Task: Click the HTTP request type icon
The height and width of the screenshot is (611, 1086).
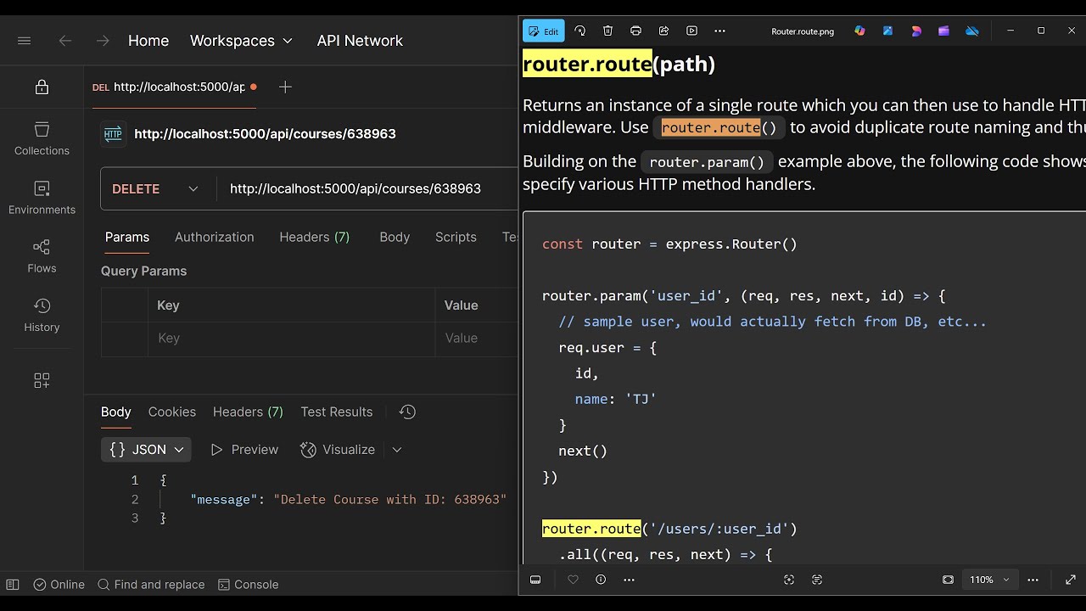Action: 113,134
